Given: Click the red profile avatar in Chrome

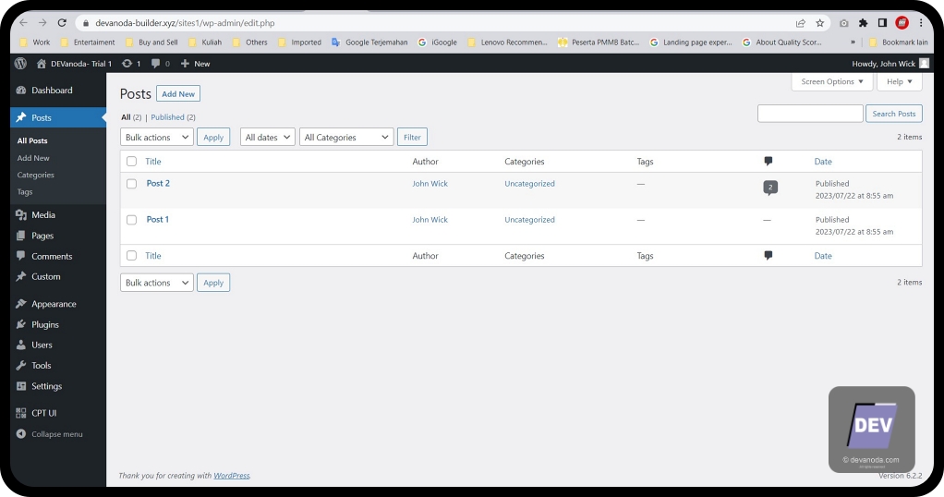Looking at the screenshot, I should coord(902,23).
